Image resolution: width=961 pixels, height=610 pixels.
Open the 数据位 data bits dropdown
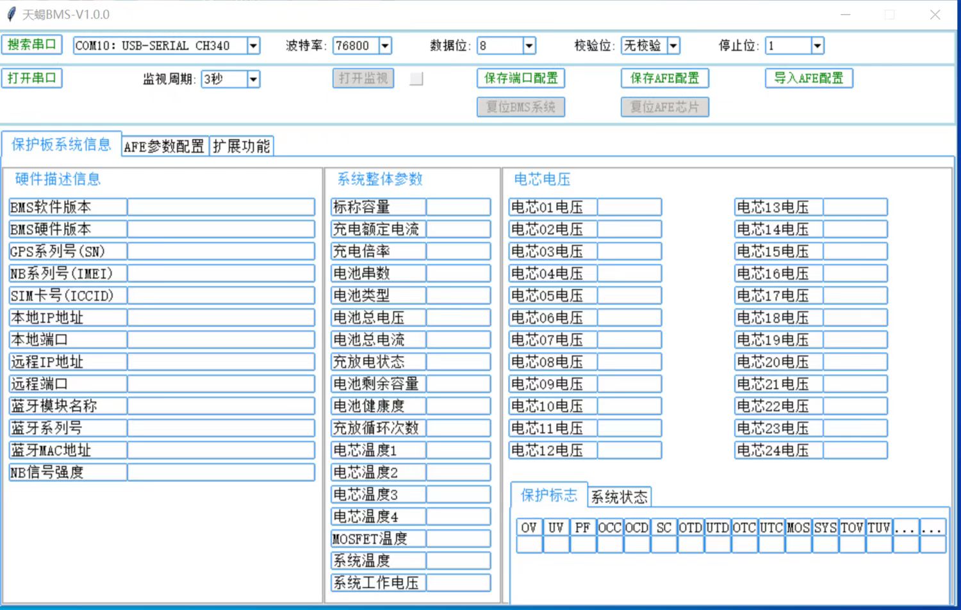tap(529, 45)
